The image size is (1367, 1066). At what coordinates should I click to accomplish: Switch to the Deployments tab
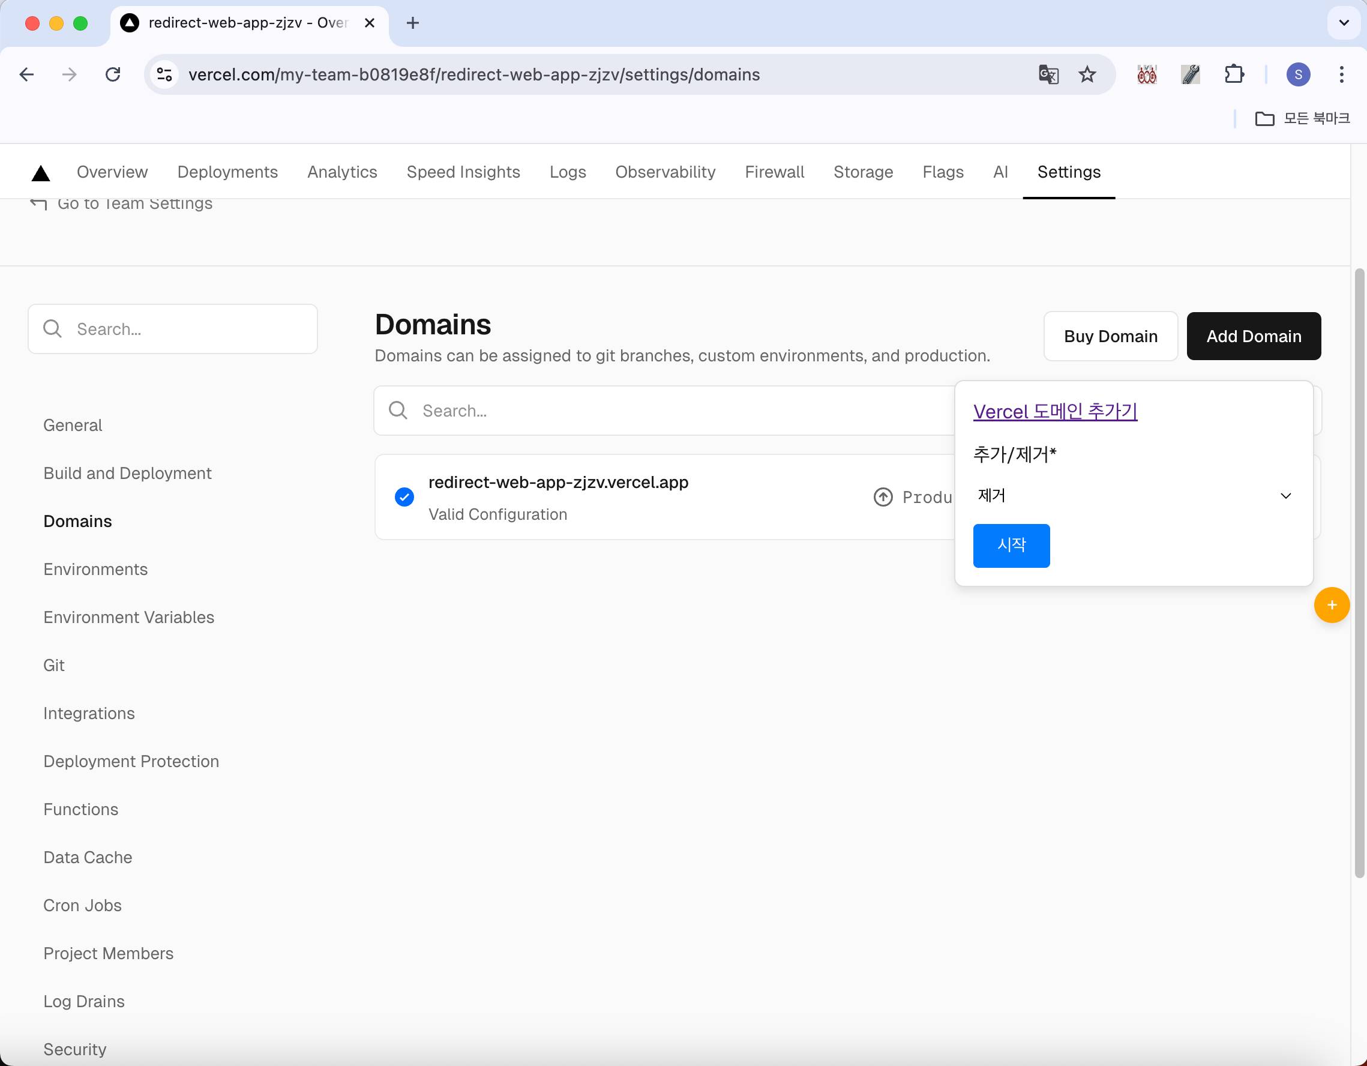pos(227,172)
